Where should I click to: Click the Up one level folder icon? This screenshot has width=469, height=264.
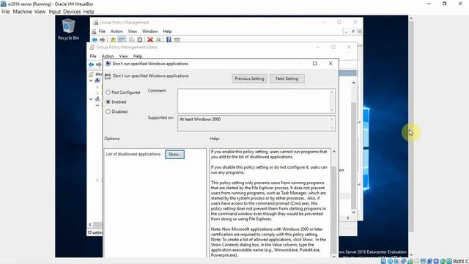tap(113, 40)
